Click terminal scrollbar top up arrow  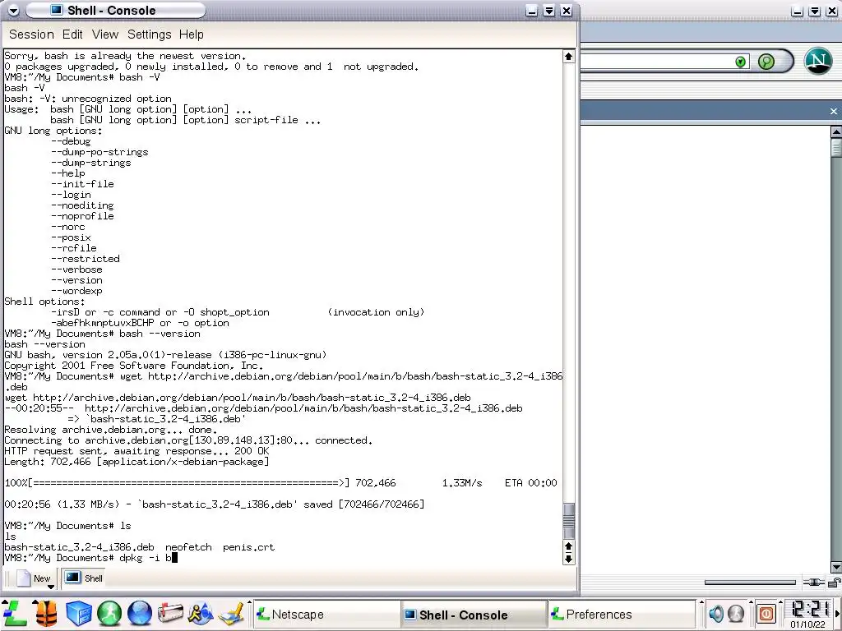[x=569, y=57]
